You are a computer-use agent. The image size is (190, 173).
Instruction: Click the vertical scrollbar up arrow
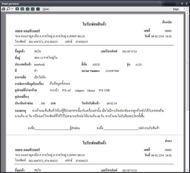(187, 13)
